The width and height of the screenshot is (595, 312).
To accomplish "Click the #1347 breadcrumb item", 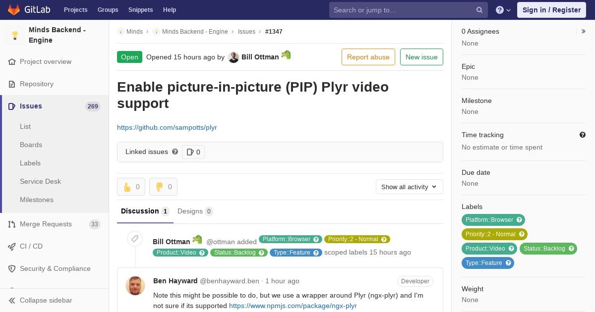I will (x=274, y=32).
